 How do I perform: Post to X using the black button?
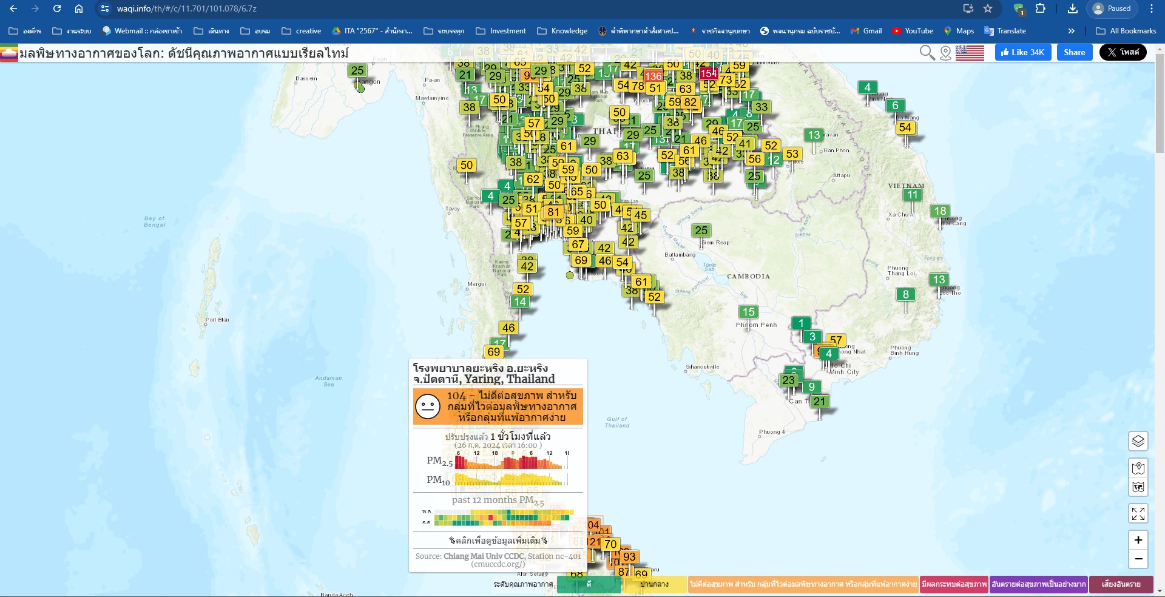pos(1123,52)
